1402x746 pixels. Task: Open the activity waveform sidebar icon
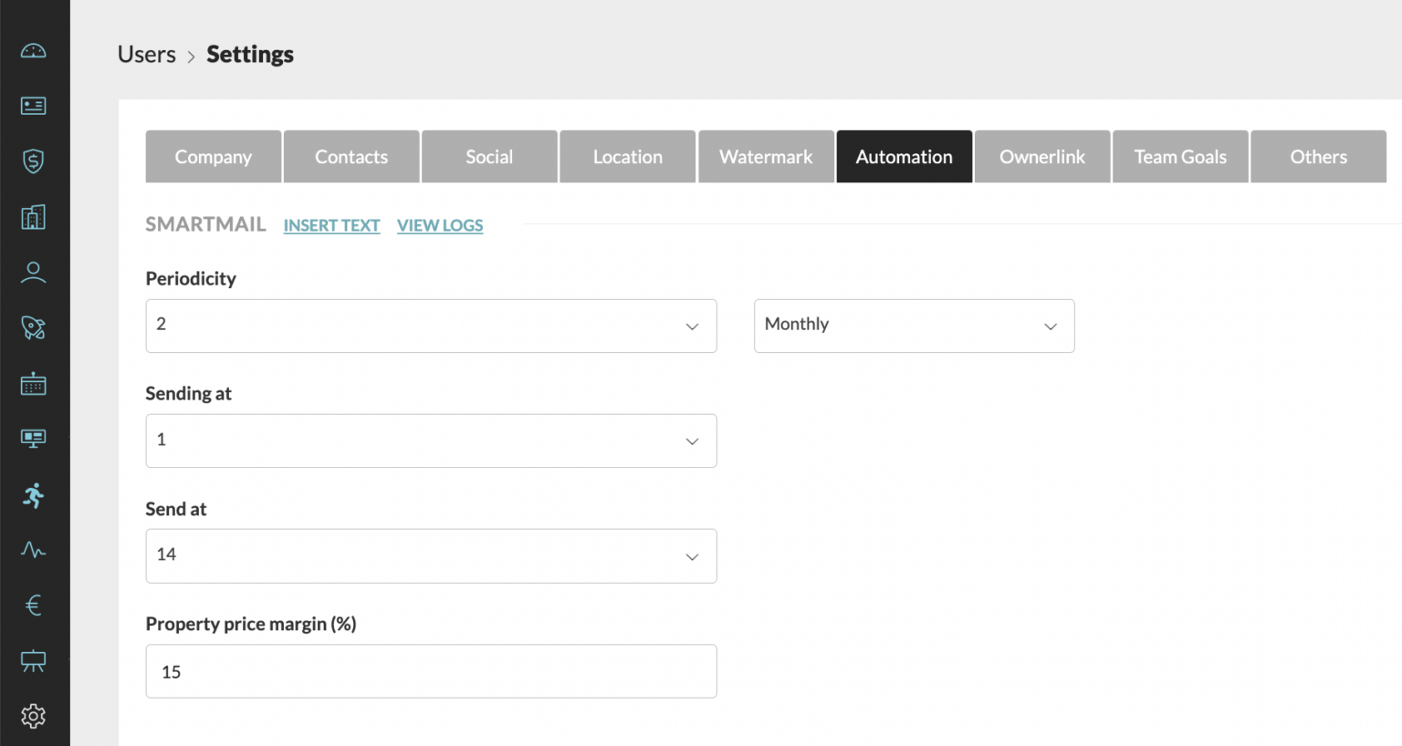point(34,550)
